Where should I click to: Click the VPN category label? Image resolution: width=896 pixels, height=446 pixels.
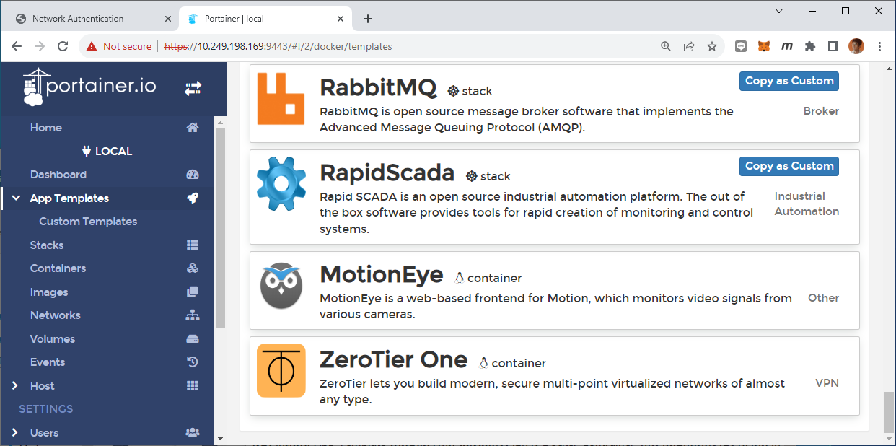[x=827, y=383]
